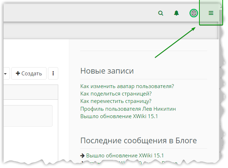Open notifications via the bell icon

coord(176,13)
